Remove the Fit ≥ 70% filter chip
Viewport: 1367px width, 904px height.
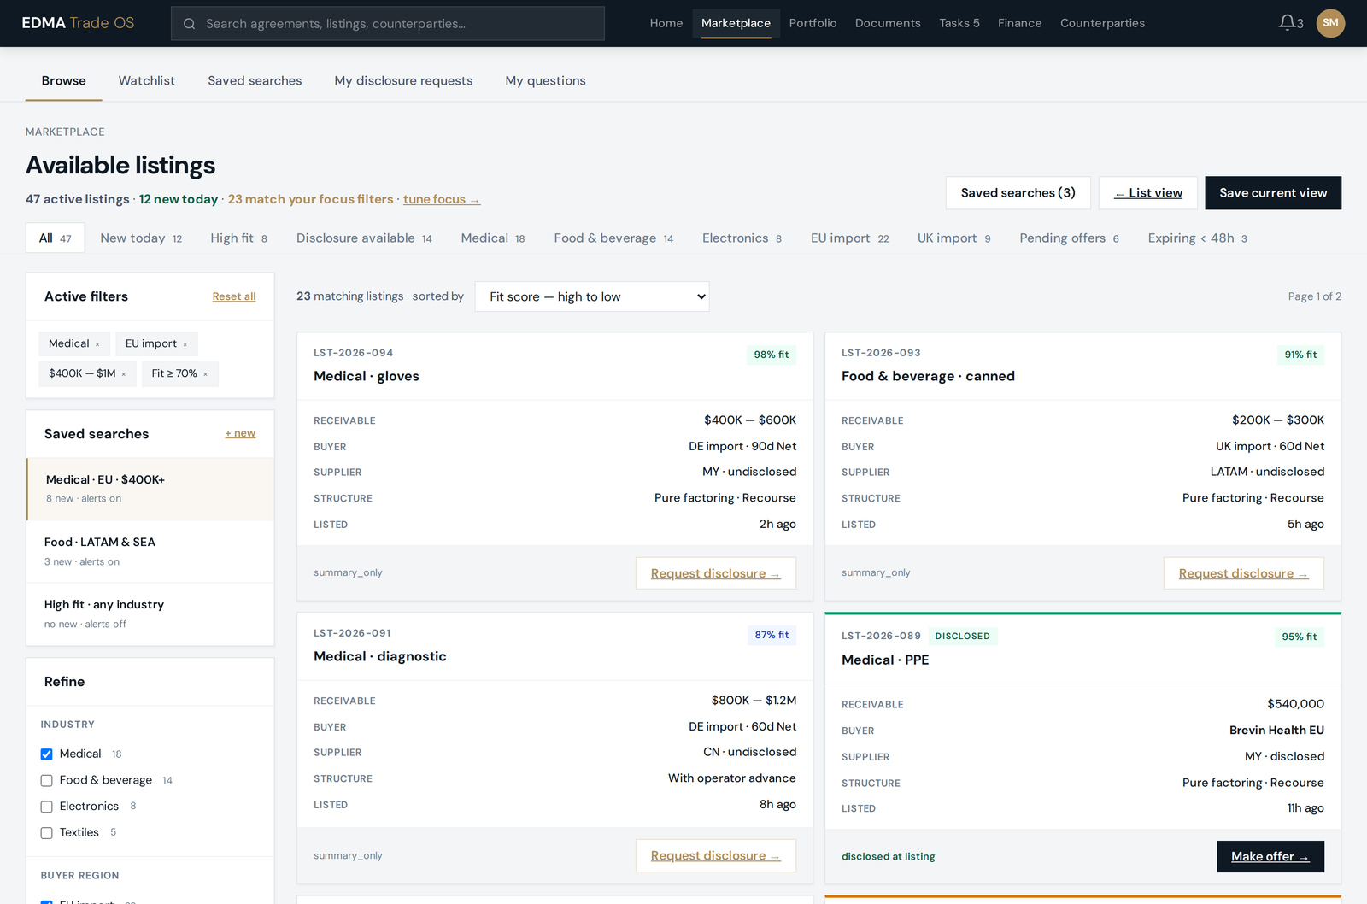tap(205, 374)
